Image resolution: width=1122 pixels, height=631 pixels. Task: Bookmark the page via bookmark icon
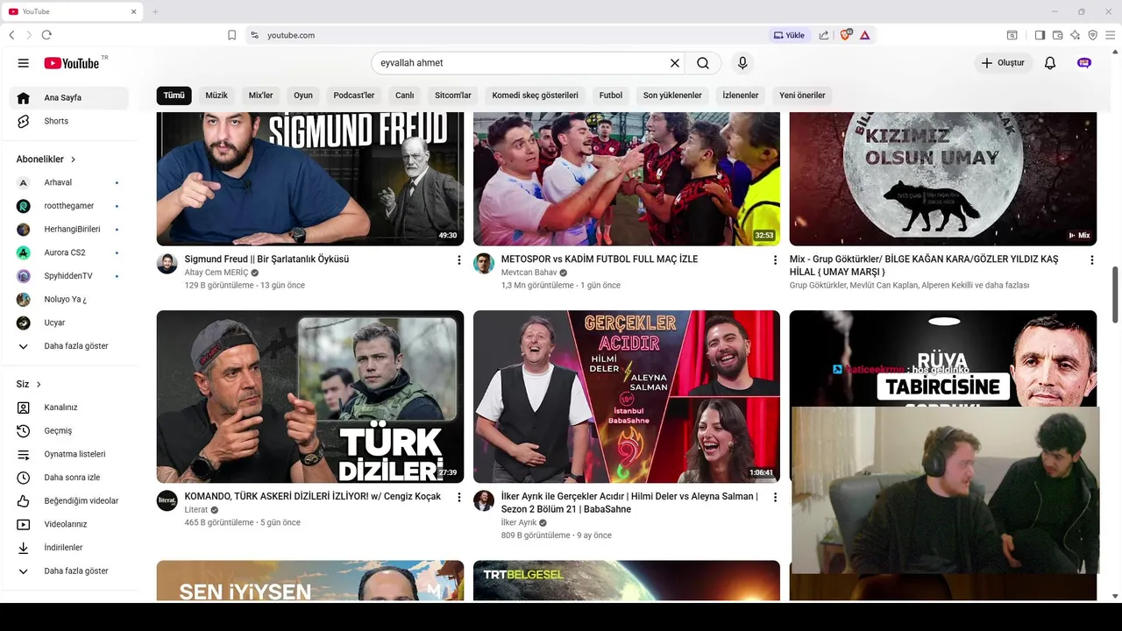(x=231, y=35)
